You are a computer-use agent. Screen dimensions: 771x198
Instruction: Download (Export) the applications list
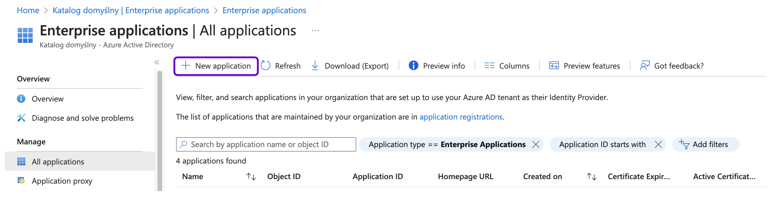pos(350,66)
